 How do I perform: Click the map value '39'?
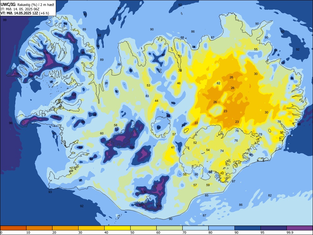[x=180, y=70]
